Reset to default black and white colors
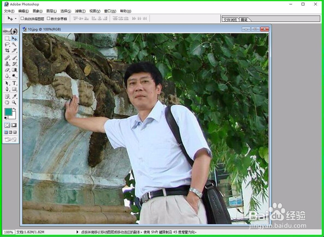 [6, 118]
